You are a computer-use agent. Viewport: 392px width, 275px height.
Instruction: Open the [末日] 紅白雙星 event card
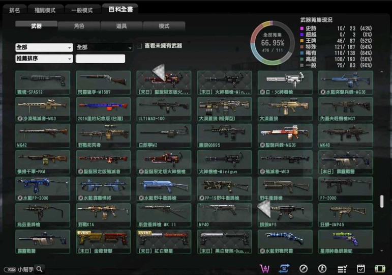coord(164,242)
